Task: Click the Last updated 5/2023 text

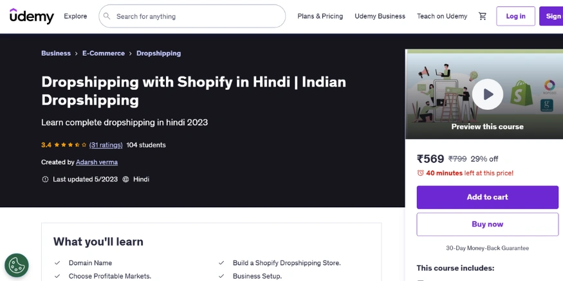Action: click(x=85, y=180)
